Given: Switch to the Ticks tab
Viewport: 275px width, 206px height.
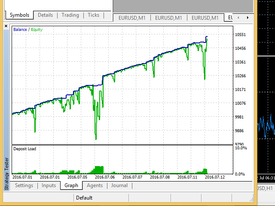Looking at the screenshot, I should (x=93, y=15).
